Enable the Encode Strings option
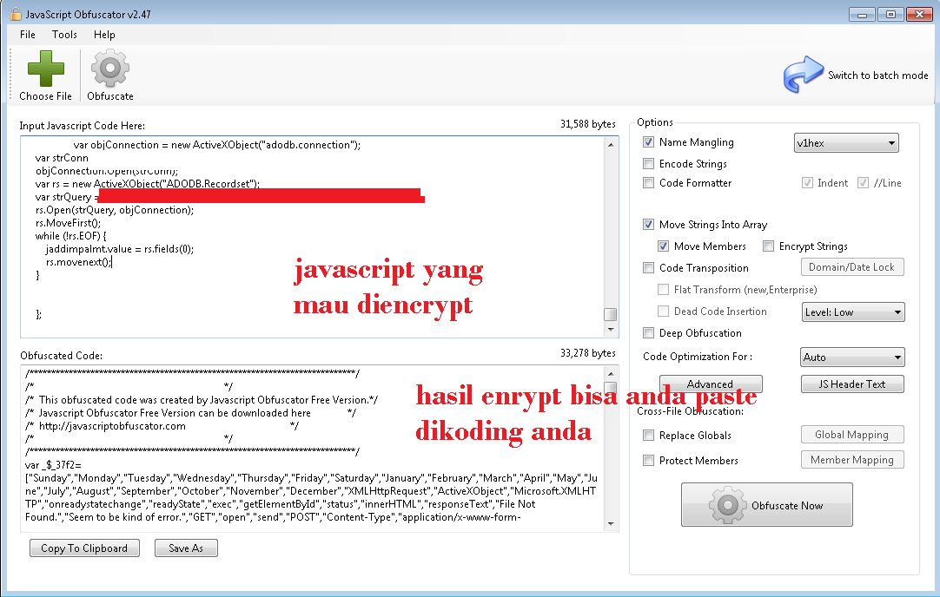Viewport: 940px width, 597px height. point(648,163)
